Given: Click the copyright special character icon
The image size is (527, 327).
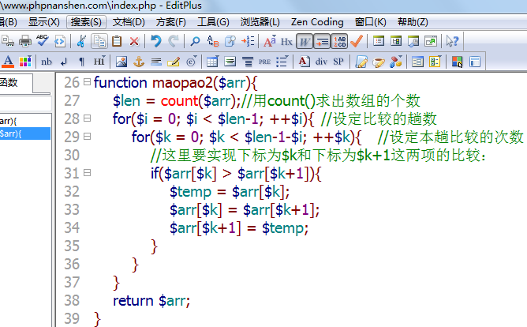Looking at the screenshot, I should tap(191, 62).
